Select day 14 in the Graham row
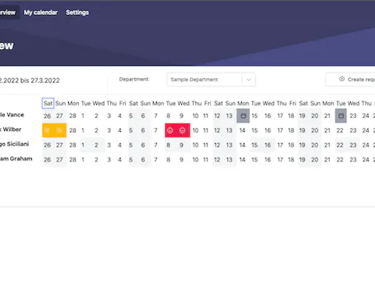Screen dimensions: 375x281 click(242, 160)
